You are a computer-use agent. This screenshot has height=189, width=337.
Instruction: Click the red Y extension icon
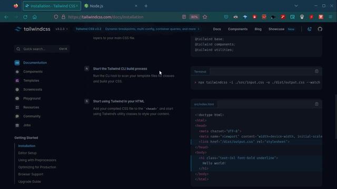tap(321, 17)
